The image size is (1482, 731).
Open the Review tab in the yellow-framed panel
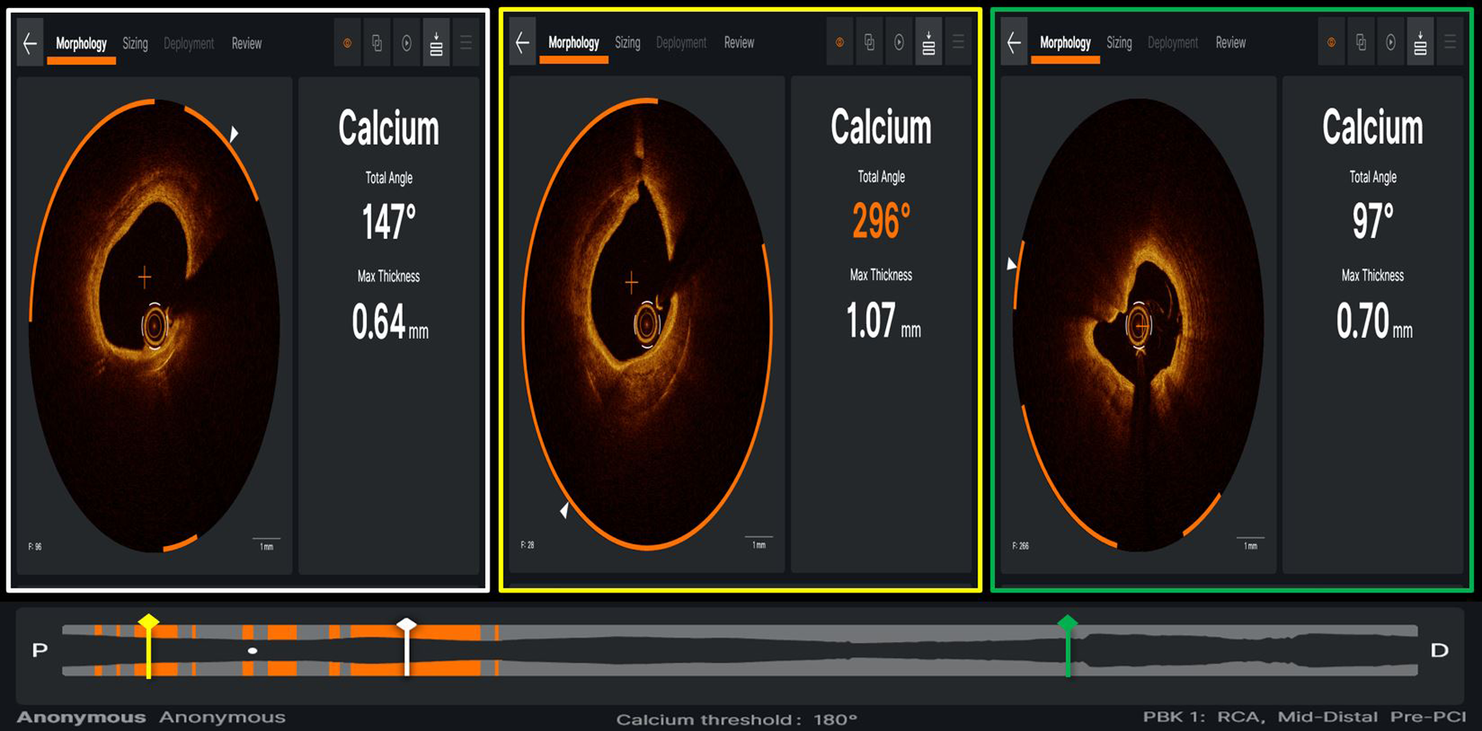click(739, 43)
